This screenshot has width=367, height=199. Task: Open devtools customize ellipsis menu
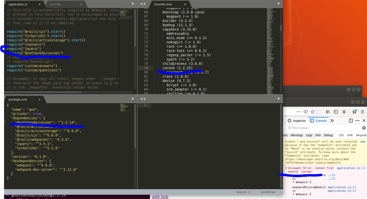tap(357, 121)
